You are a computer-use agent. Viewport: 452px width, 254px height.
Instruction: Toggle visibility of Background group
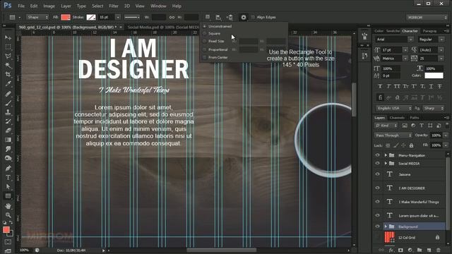point(377,226)
